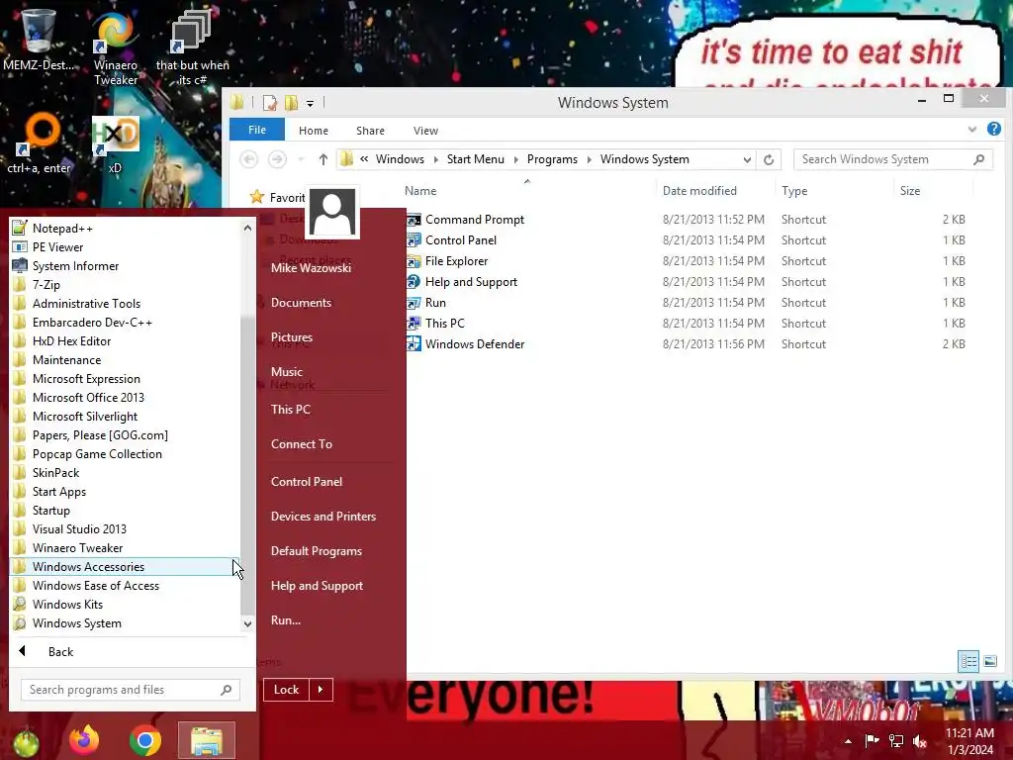Open the shutdown options arrow next to Lock
This screenshot has height=760, width=1013.
click(321, 690)
